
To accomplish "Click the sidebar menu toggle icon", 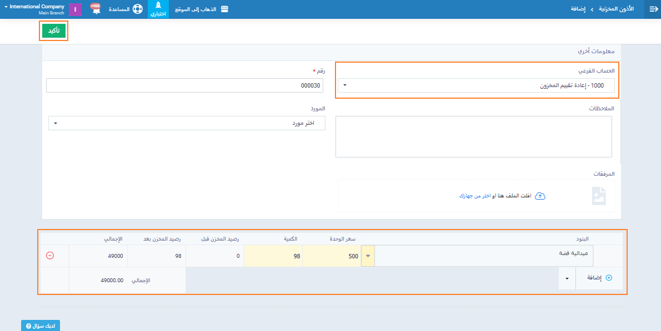I will pyautogui.click(x=653, y=9).
